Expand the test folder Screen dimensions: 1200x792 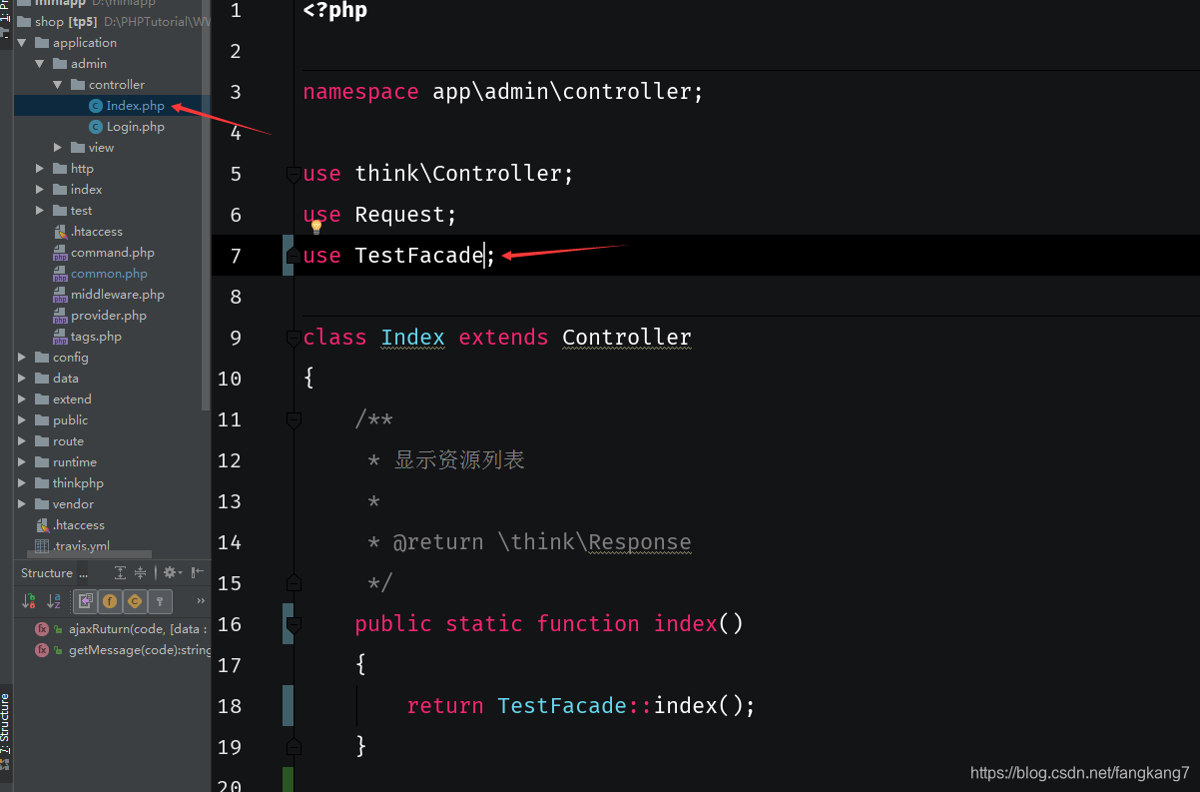coord(40,211)
